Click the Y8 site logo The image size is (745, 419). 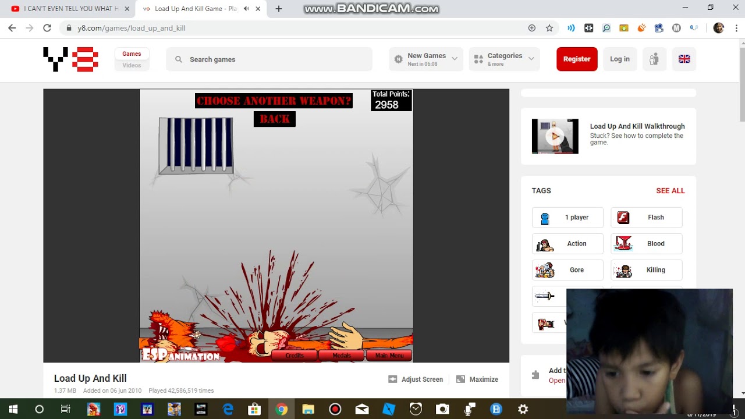(70, 59)
